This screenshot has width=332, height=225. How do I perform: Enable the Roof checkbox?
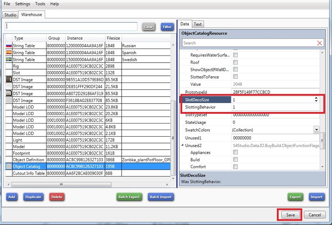pyautogui.click(x=235, y=63)
